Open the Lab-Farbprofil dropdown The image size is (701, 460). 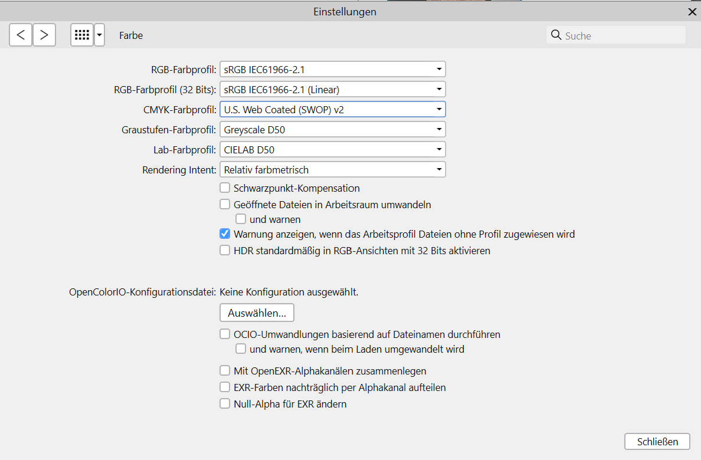click(333, 149)
